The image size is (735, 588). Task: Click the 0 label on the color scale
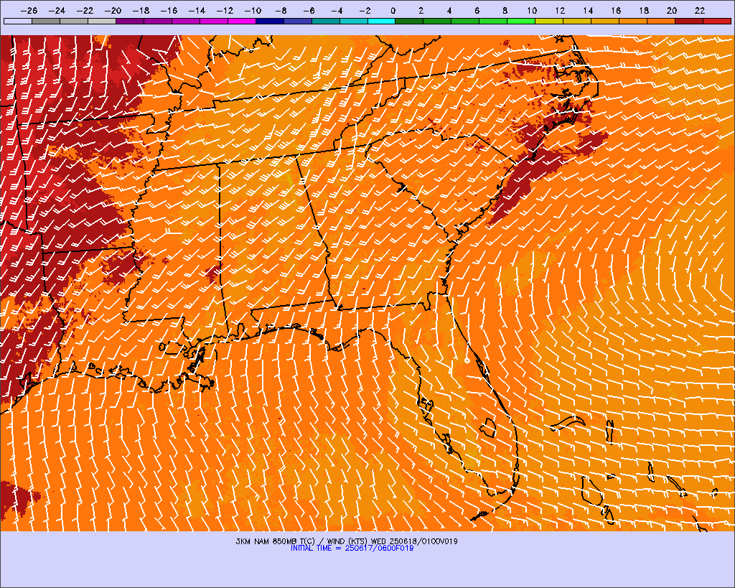tap(393, 10)
